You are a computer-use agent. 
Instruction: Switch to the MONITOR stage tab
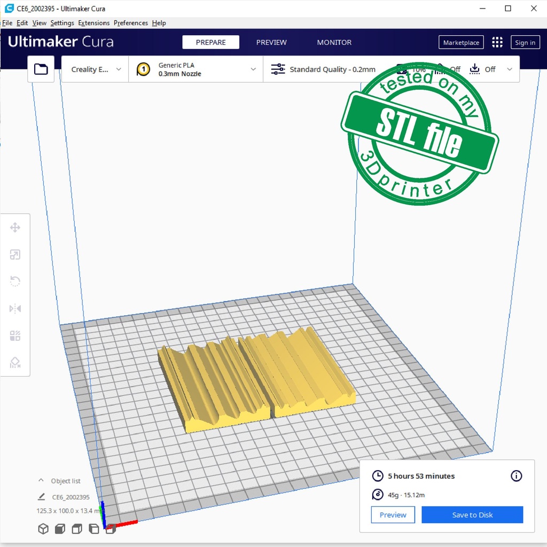[x=334, y=43]
